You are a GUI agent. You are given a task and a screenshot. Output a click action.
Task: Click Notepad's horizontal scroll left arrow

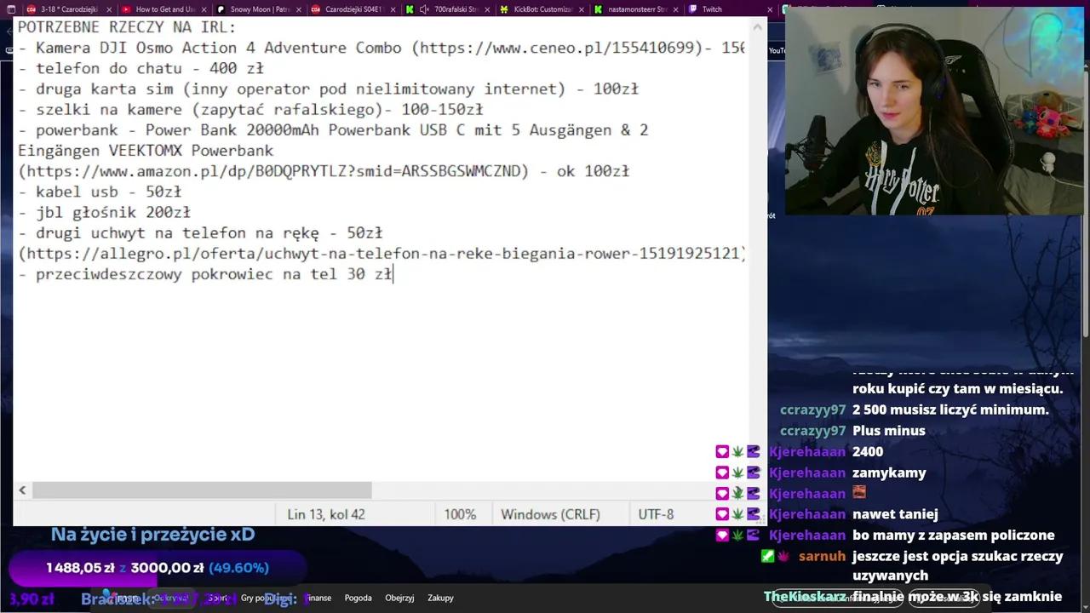[x=22, y=490]
